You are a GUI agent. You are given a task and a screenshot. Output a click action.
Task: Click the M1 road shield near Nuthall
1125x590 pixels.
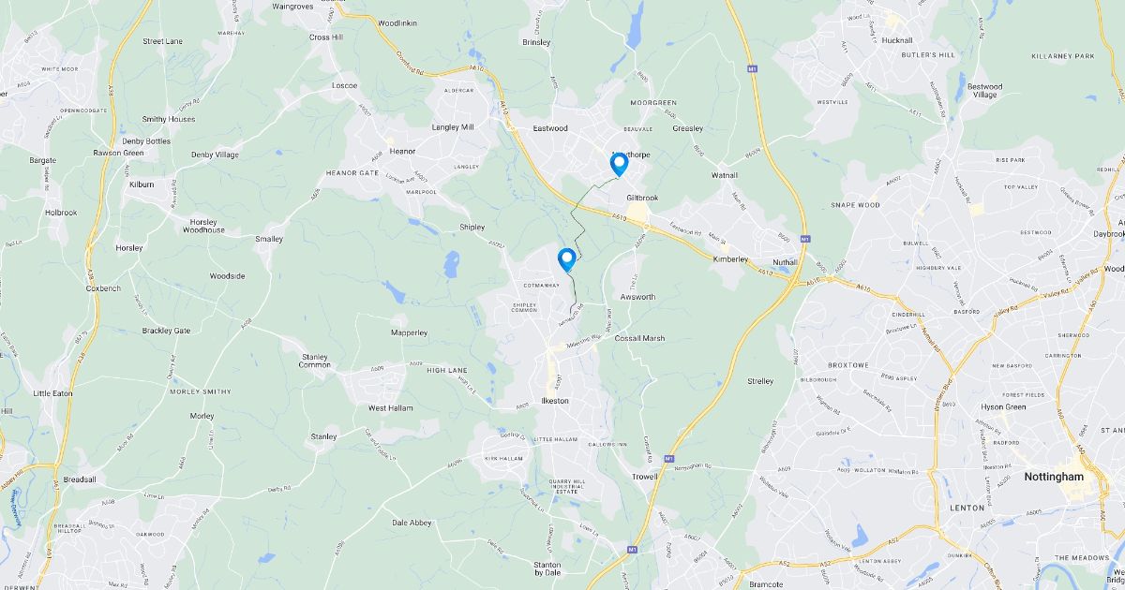click(x=804, y=238)
